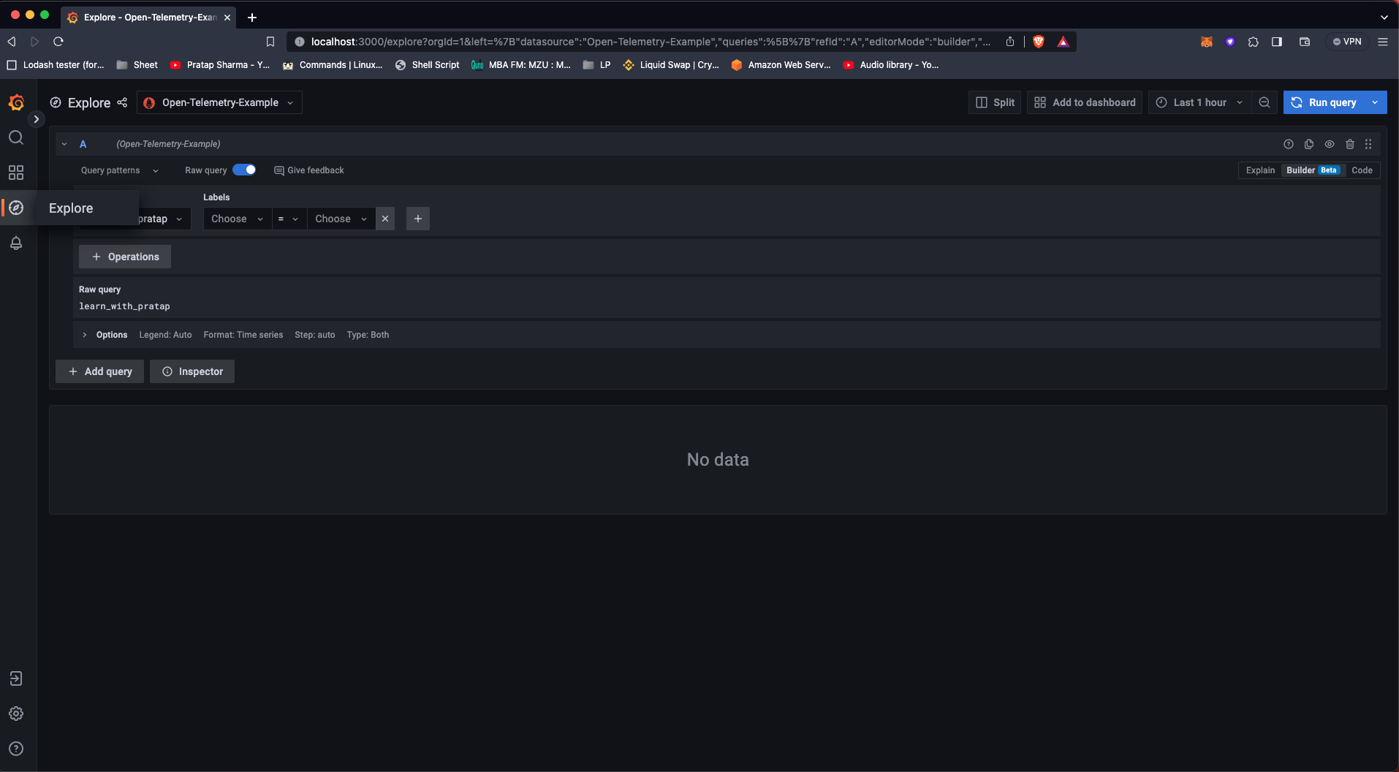Screen dimensions: 1399x772
Task: Open query A help via question mark icon
Action: click(x=1289, y=144)
